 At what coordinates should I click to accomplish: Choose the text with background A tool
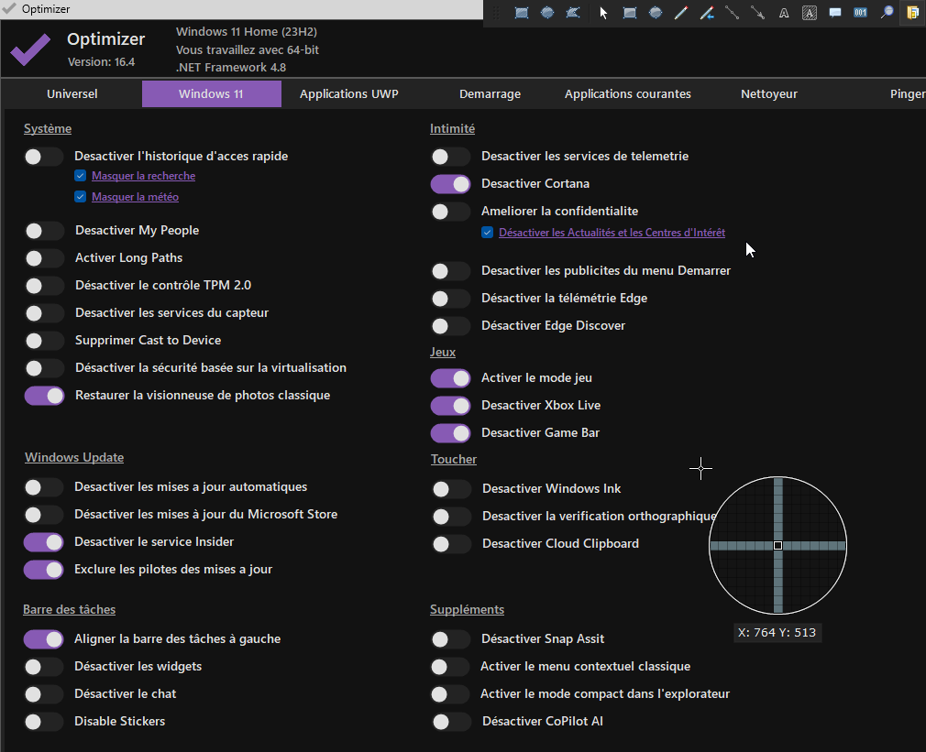(x=809, y=13)
